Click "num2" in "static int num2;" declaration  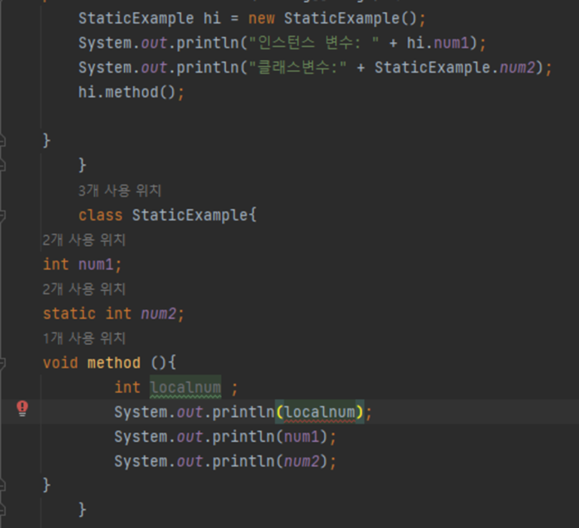click(158, 313)
